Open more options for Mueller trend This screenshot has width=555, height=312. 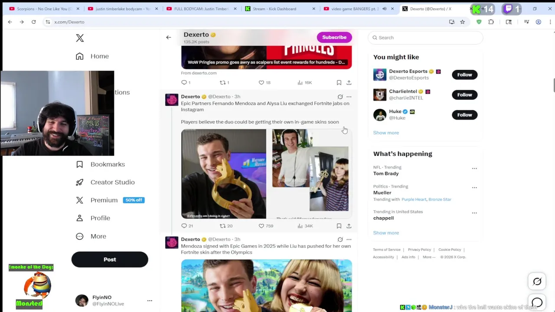(x=474, y=188)
